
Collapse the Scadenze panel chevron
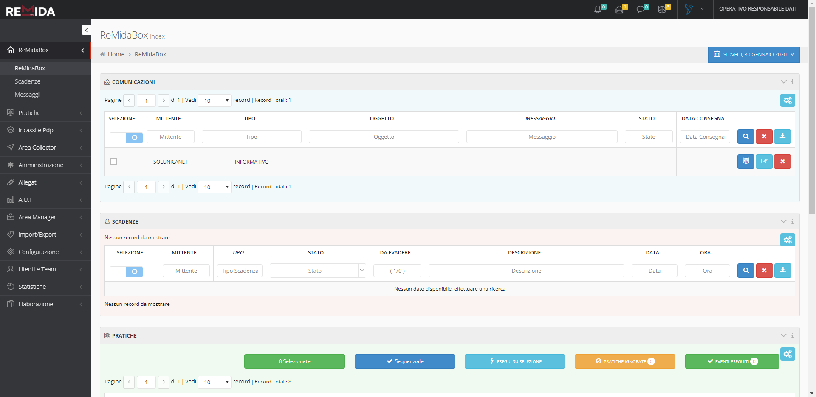784,221
